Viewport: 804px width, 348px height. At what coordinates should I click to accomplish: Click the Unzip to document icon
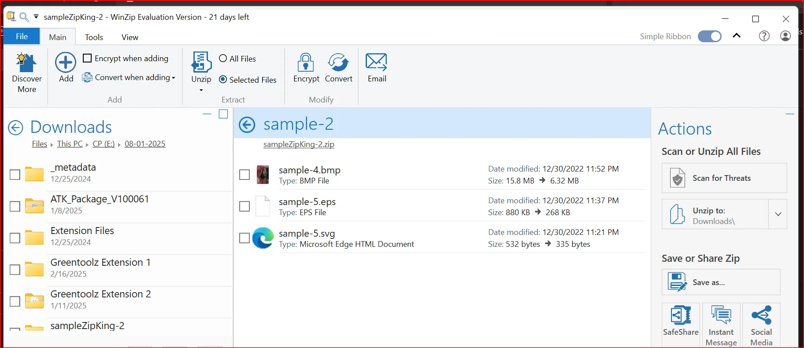click(678, 214)
